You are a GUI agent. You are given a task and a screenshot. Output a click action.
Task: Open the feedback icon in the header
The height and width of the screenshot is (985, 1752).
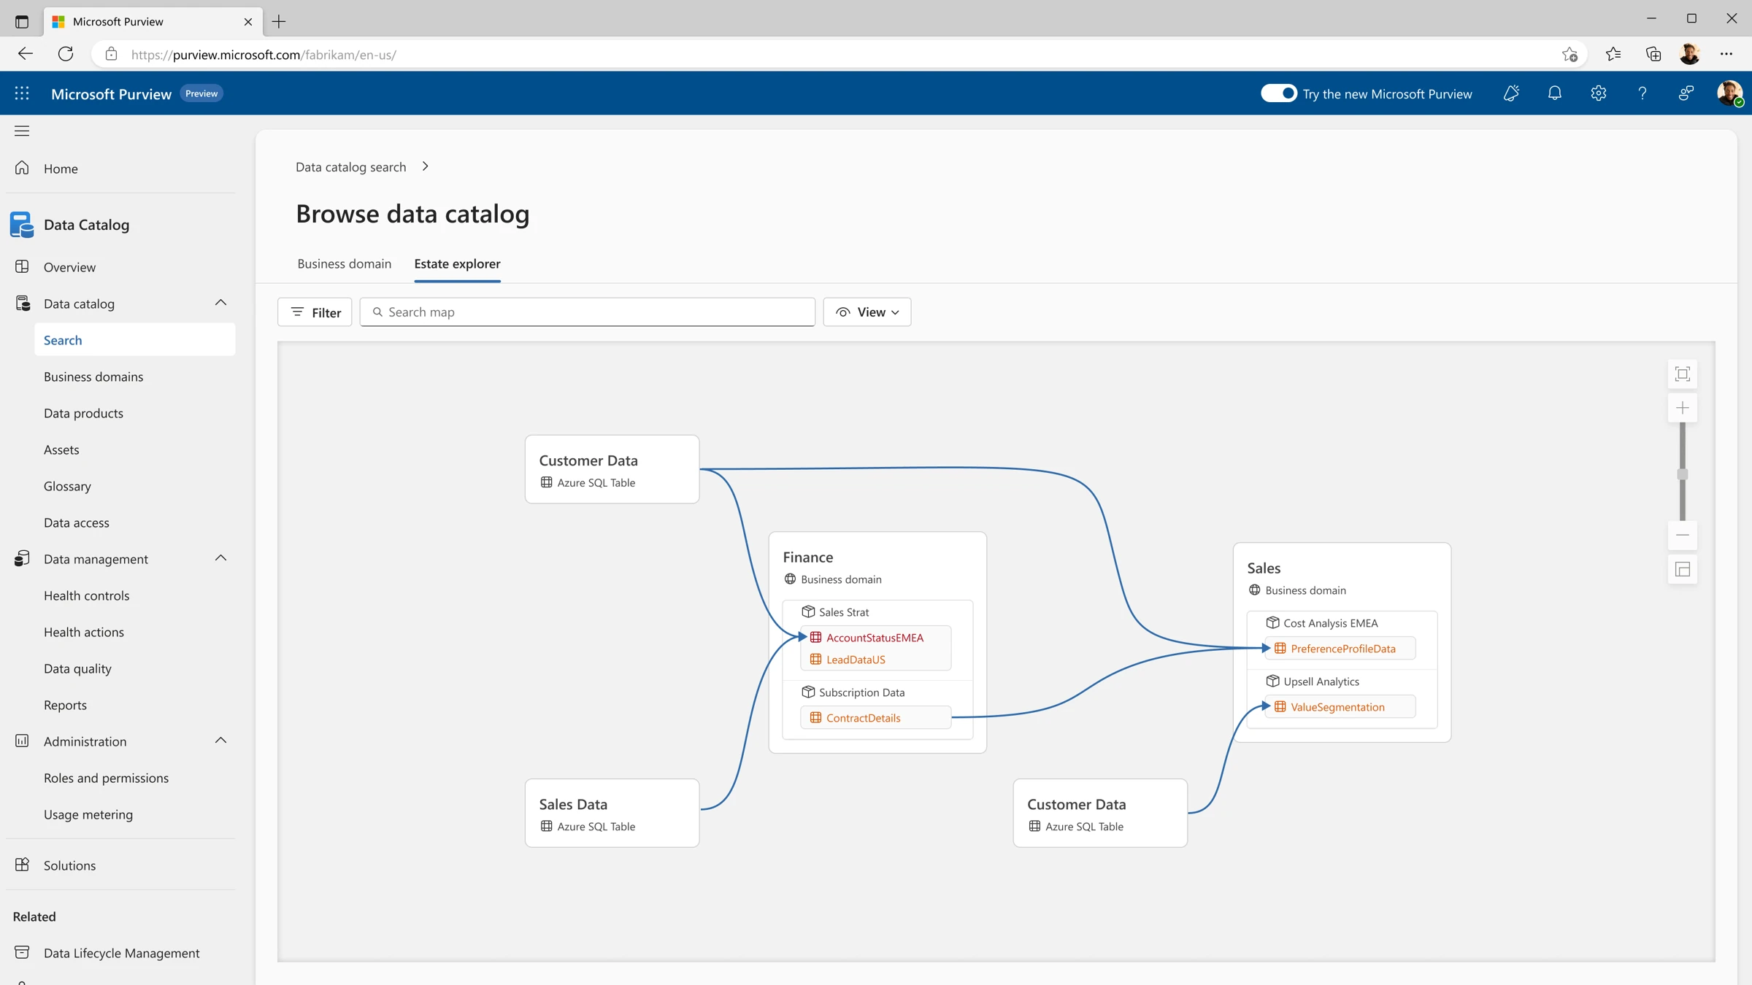1686,93
